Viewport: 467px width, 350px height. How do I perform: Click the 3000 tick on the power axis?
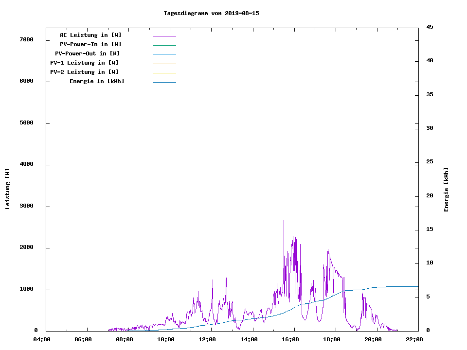[26, 206]
